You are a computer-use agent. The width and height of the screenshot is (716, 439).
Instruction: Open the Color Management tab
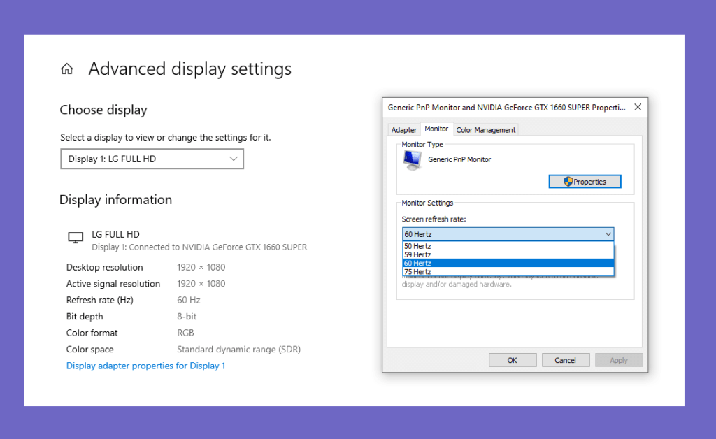(x=486, y=130)
